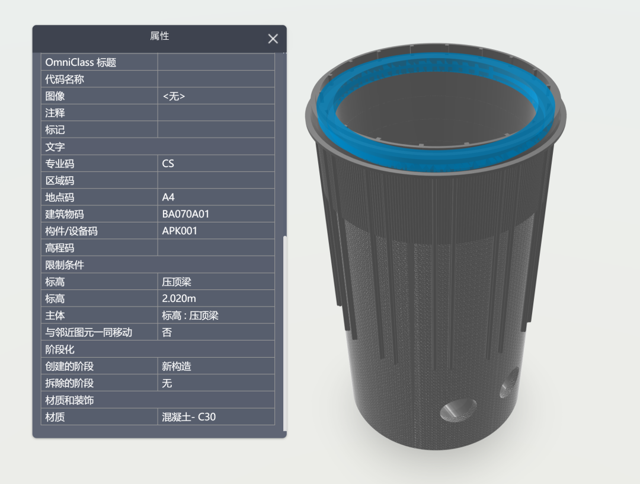640x484 pixels.
Task: Click the 属性 panel scrollbar thumb
Action: tap(285, 333)
